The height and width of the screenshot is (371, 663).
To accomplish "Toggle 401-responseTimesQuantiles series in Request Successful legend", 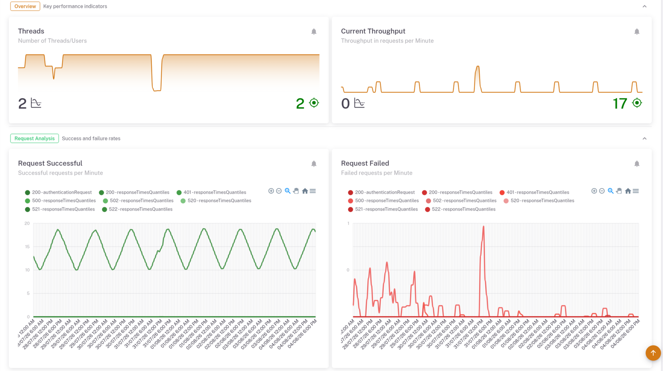I will click(211, 192).
